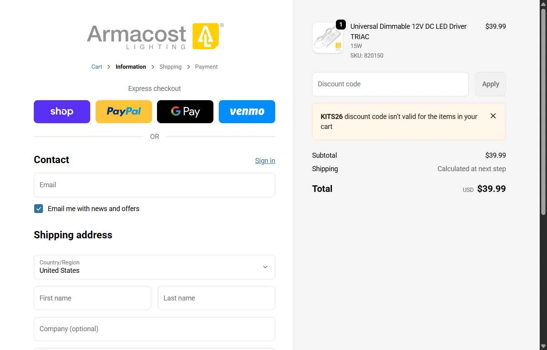This screenshot has height=350, width=547.
Task: Click the vertical scrollbar thumb
Action: click(543, 111)
